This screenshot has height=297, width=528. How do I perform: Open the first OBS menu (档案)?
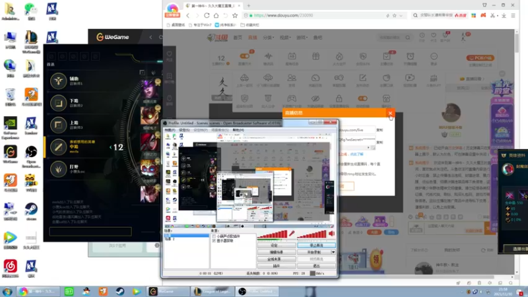click(170, 130)
